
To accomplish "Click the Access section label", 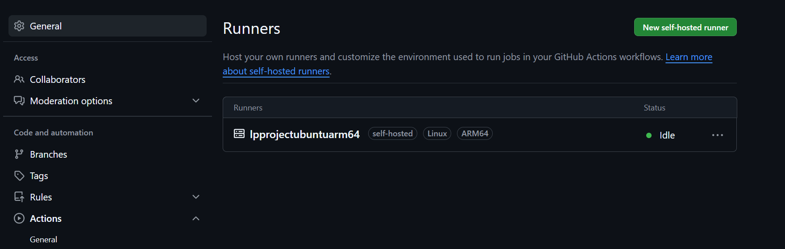I will point(26,58).
